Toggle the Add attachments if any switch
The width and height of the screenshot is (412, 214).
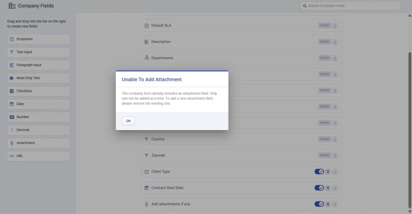[x=319, y=204]
